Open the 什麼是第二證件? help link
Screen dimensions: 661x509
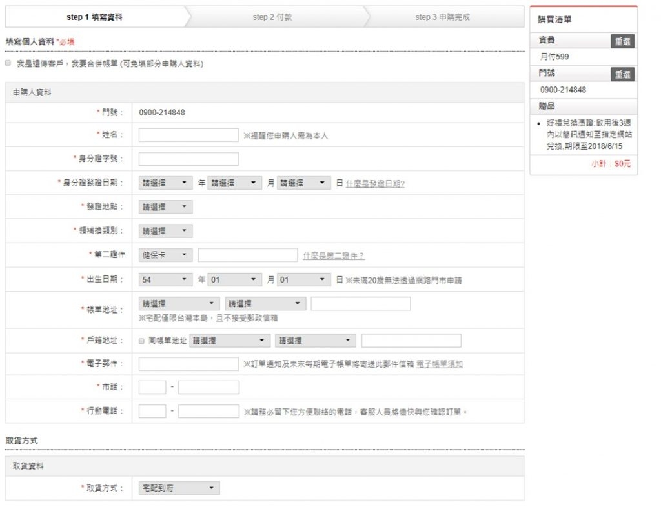(334, 256)
